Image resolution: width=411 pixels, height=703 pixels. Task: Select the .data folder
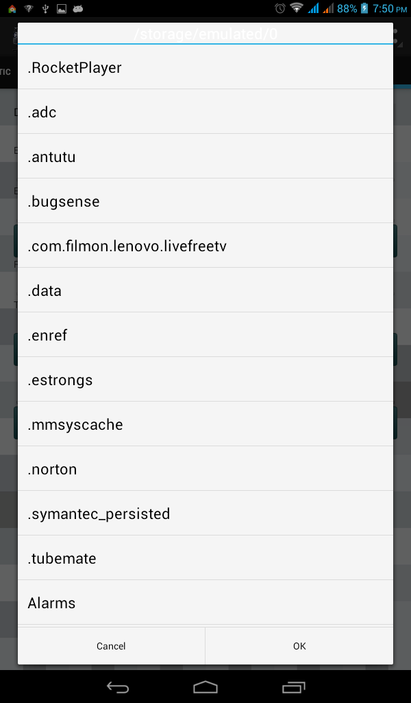(x=206, y=290)
